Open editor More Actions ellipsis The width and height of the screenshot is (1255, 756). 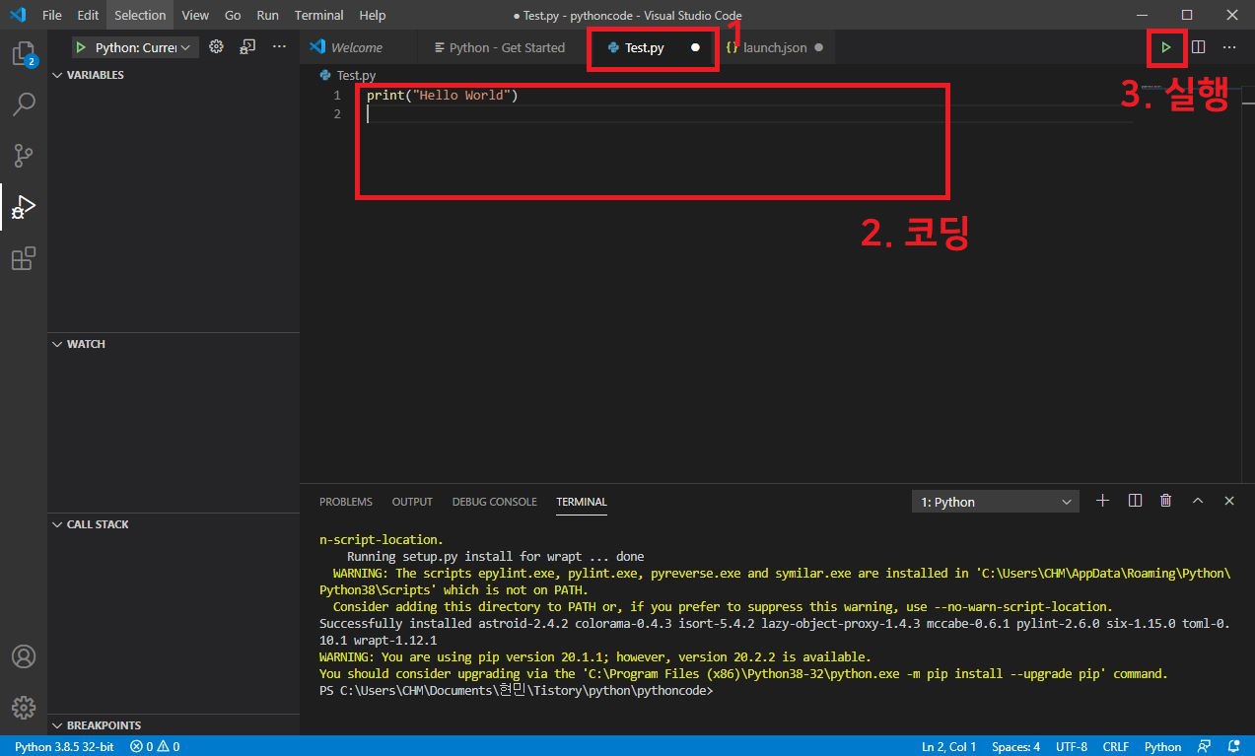point(1229,46)
